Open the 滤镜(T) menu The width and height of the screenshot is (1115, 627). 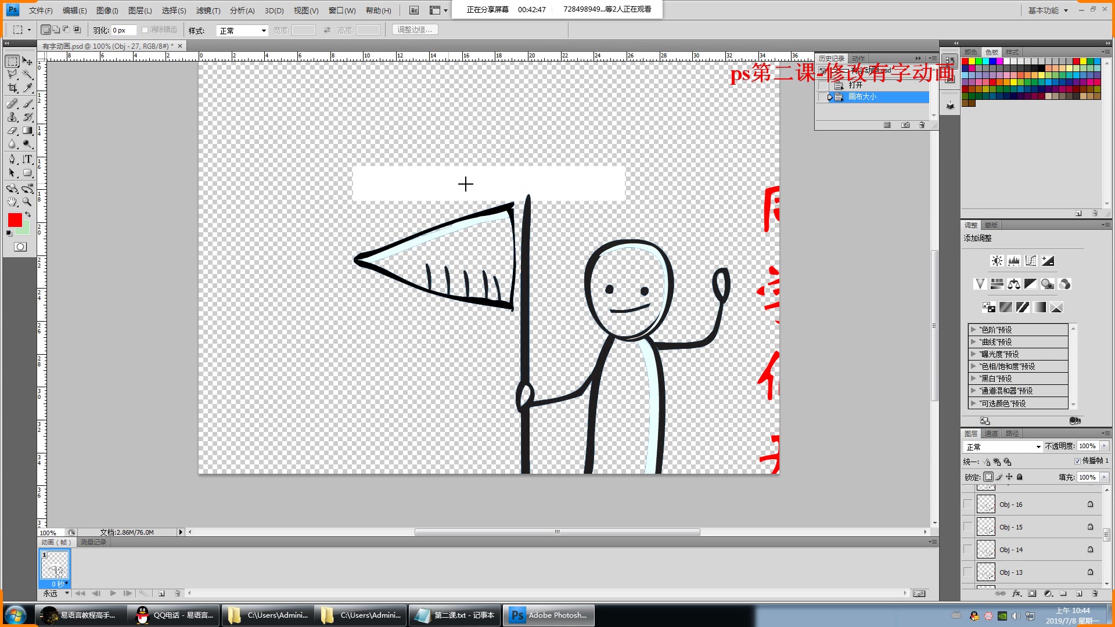coord(208,10)
